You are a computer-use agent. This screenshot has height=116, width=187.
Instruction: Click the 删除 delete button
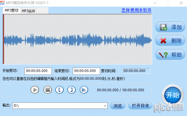coord(170,41)
